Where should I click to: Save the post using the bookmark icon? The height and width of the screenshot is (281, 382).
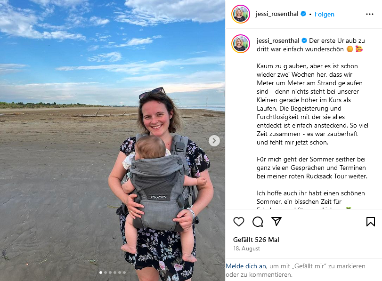pyautogui.click(x=371, y=222)
